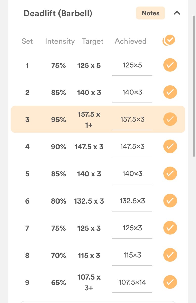Viewport: 196px width, 303px height.
Task: Click set 5 orange check icon
Action: point(170,174)
